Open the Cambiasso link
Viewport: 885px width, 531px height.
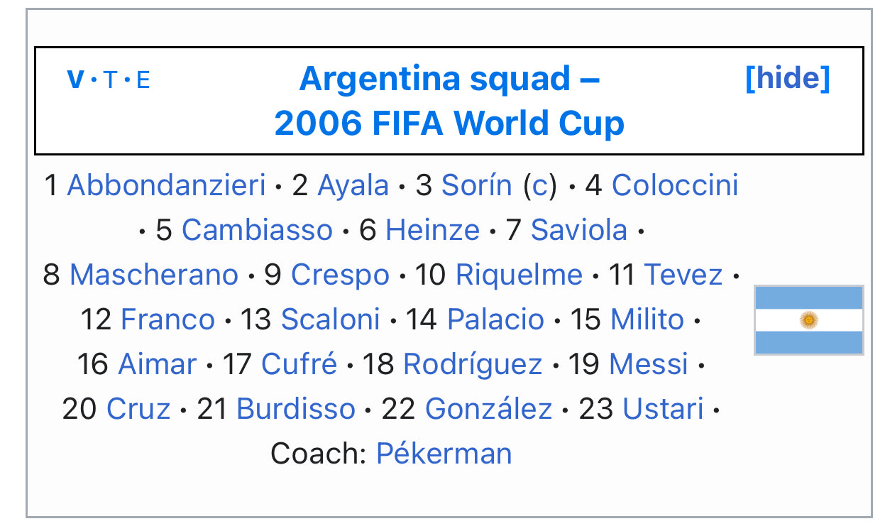coord(257,230)
